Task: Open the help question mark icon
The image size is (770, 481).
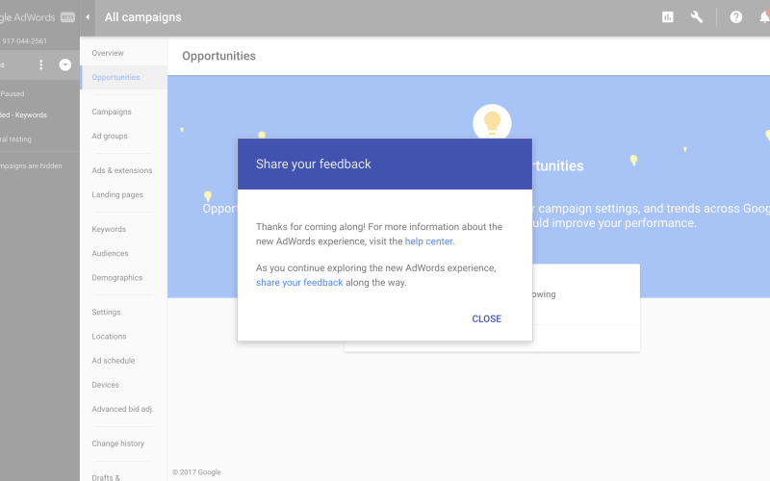Action: click(x=735, y=17)
